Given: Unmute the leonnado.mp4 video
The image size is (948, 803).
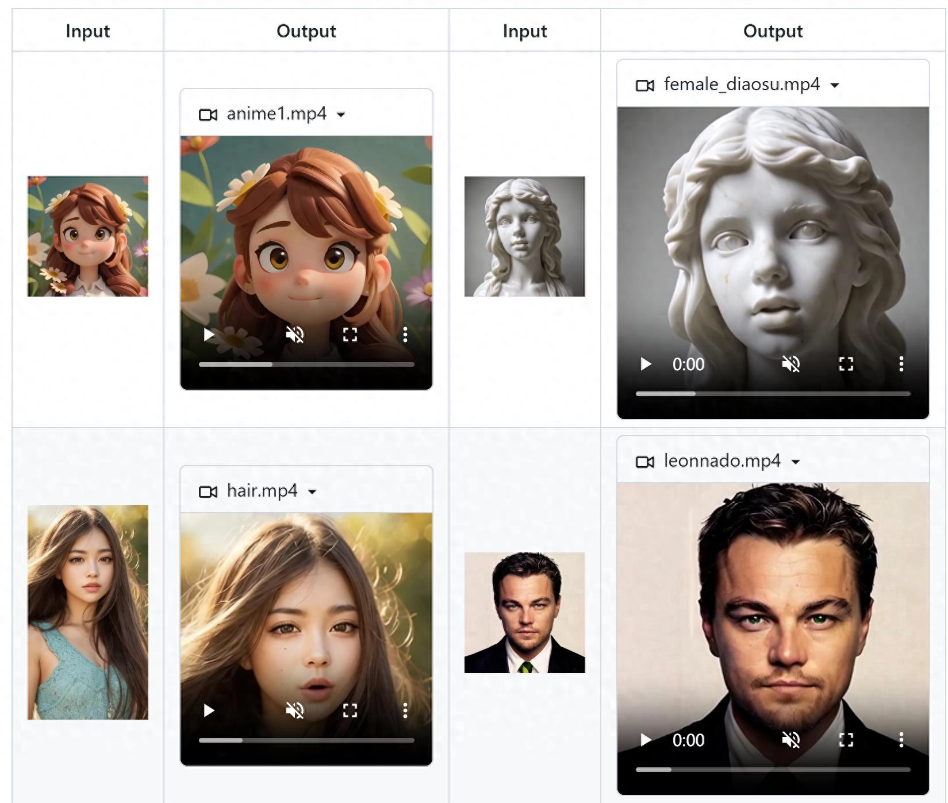Looking at the screenshot, I should tap(791, 740).
